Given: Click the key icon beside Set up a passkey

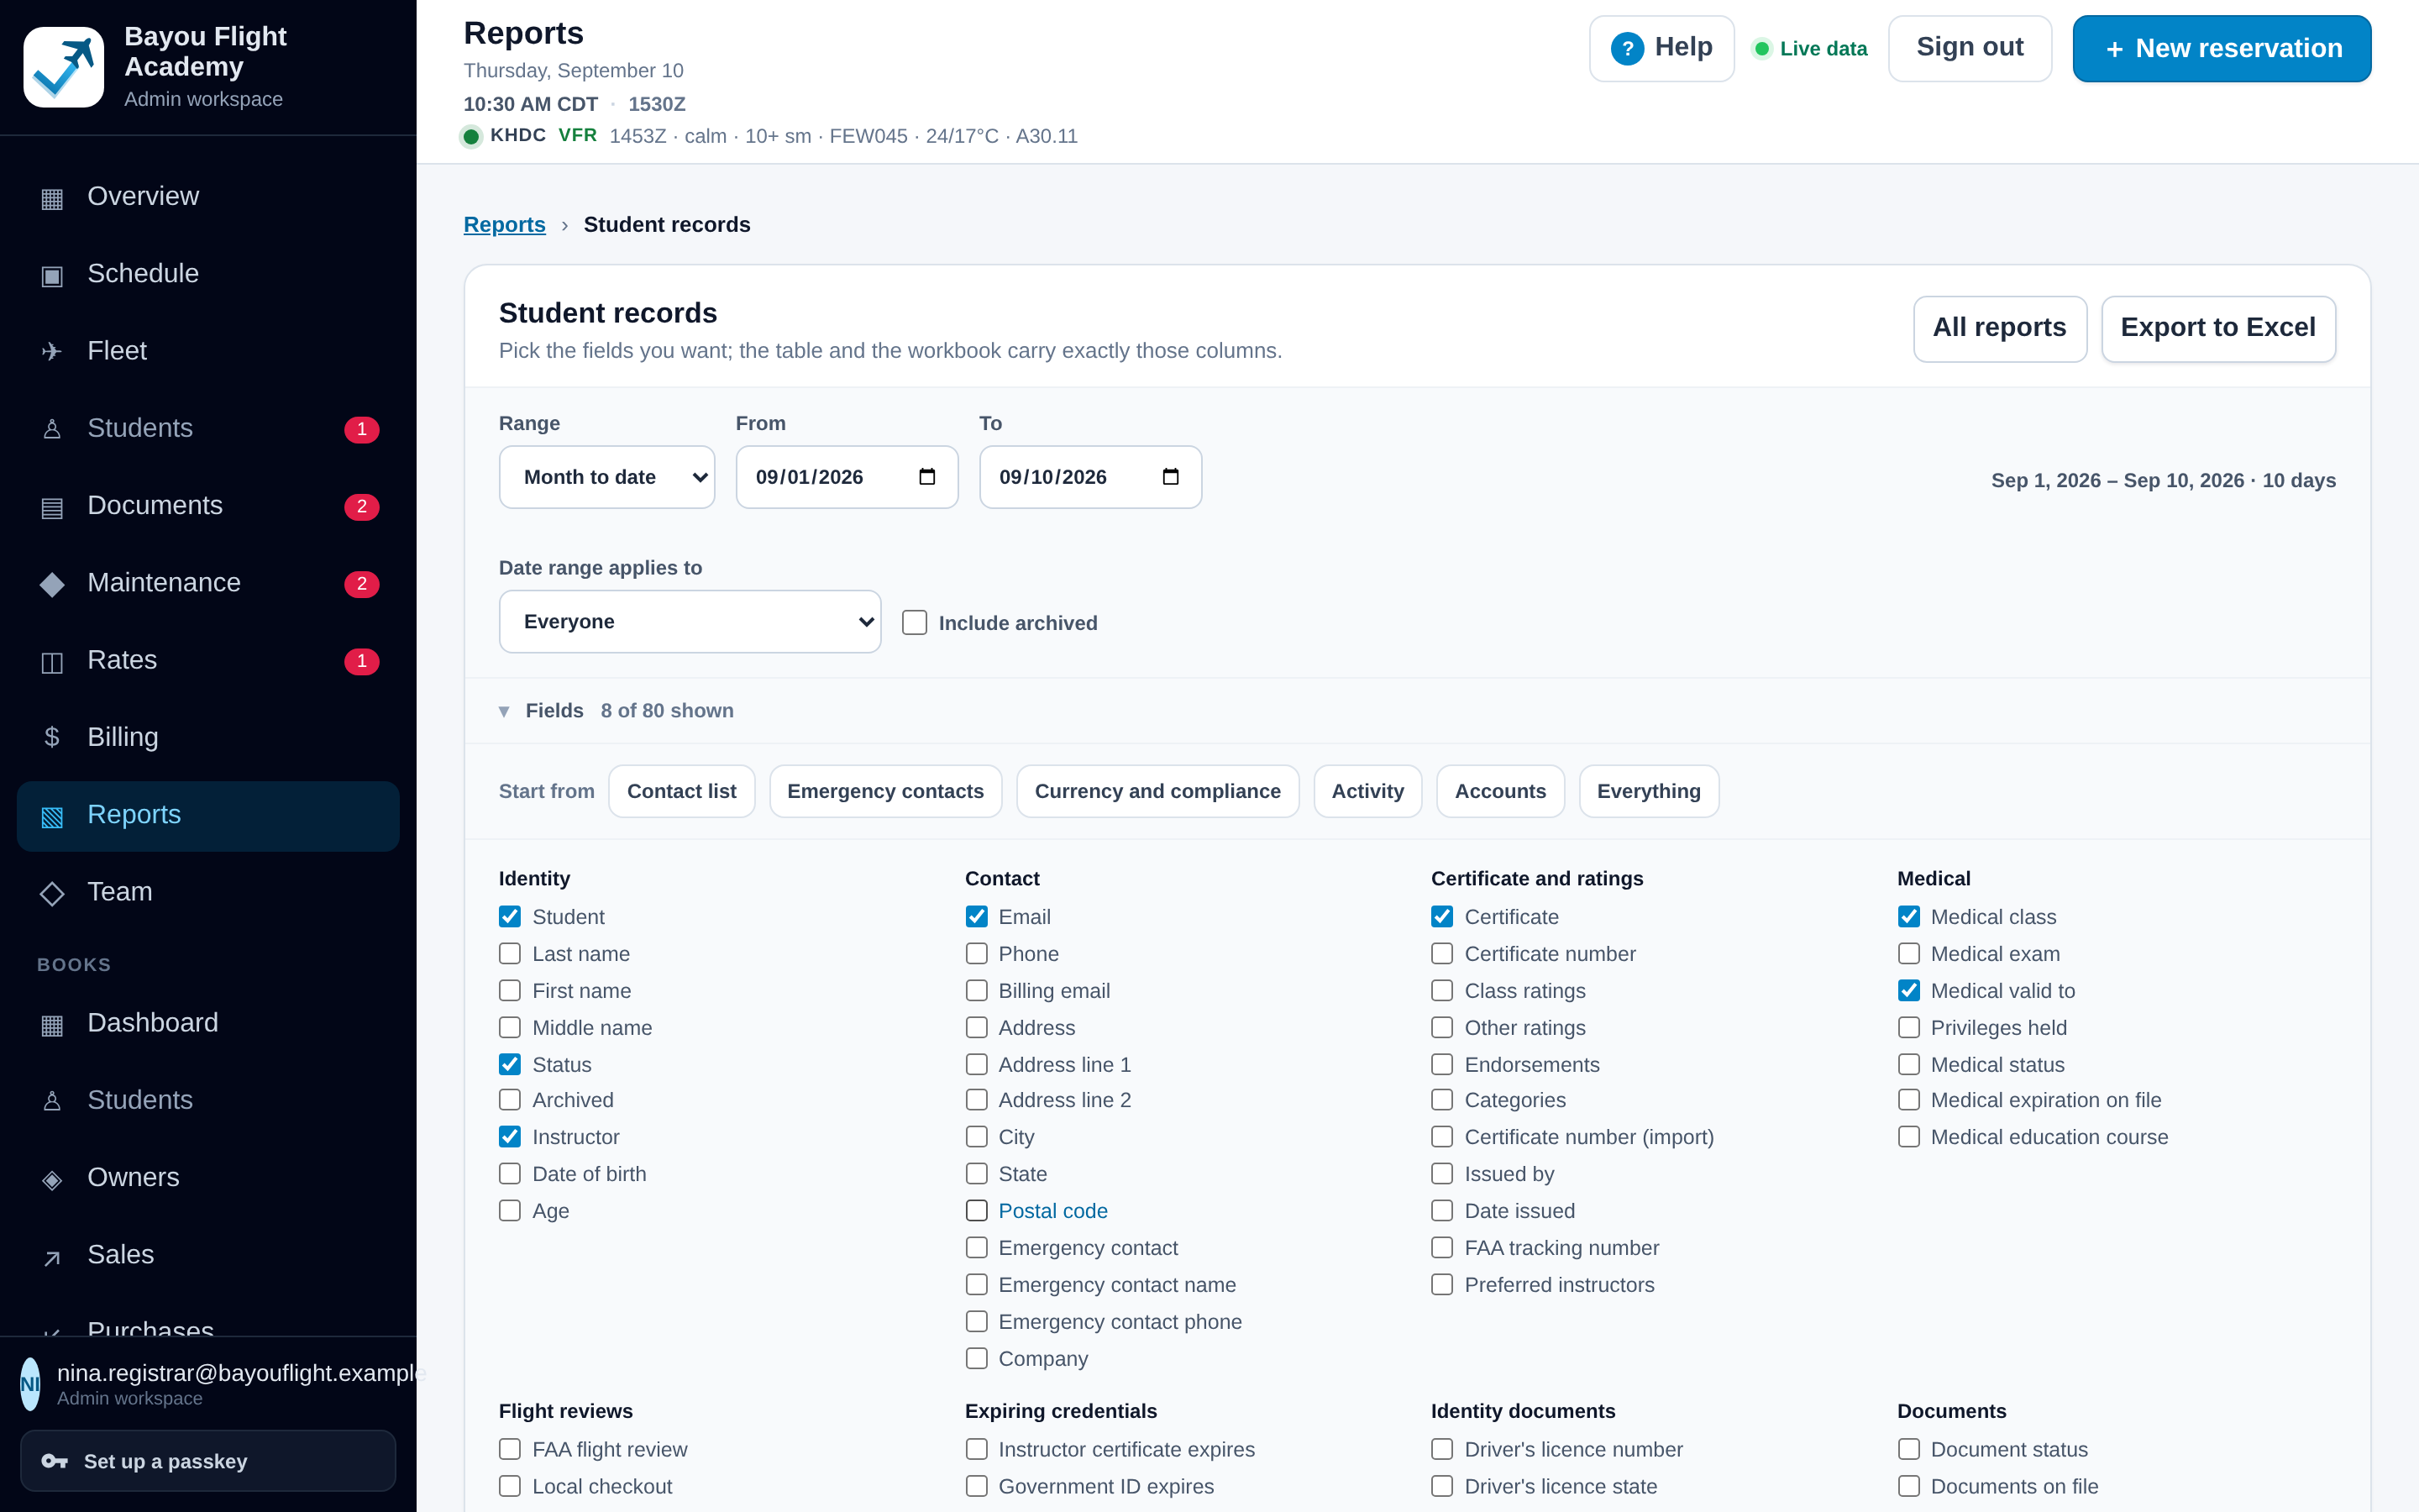Looking at the screenshot, I should pyautogui.click(x=54, y=1461).
